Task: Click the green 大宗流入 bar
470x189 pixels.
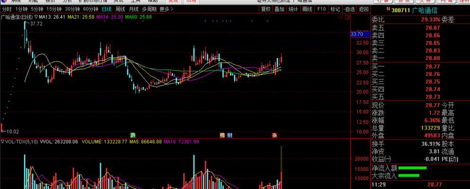Action: coord(409,175)
